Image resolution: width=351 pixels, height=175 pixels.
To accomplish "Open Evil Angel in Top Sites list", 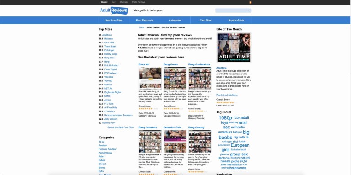I will (109, 50).
